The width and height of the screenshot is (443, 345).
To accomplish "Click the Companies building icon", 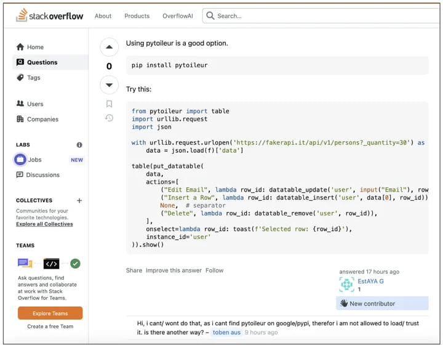I will 20,119.
